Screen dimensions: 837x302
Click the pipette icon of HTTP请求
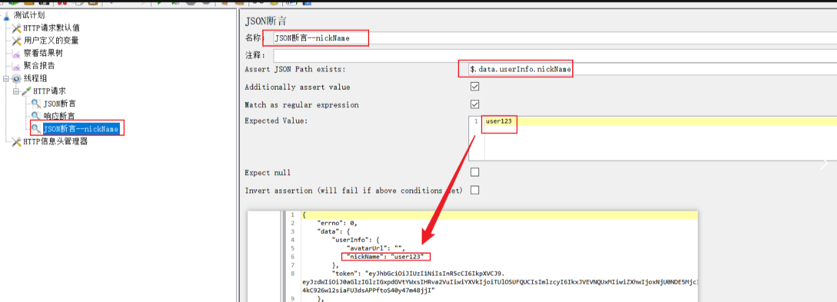pyautogui.click(x=27, y=91)
